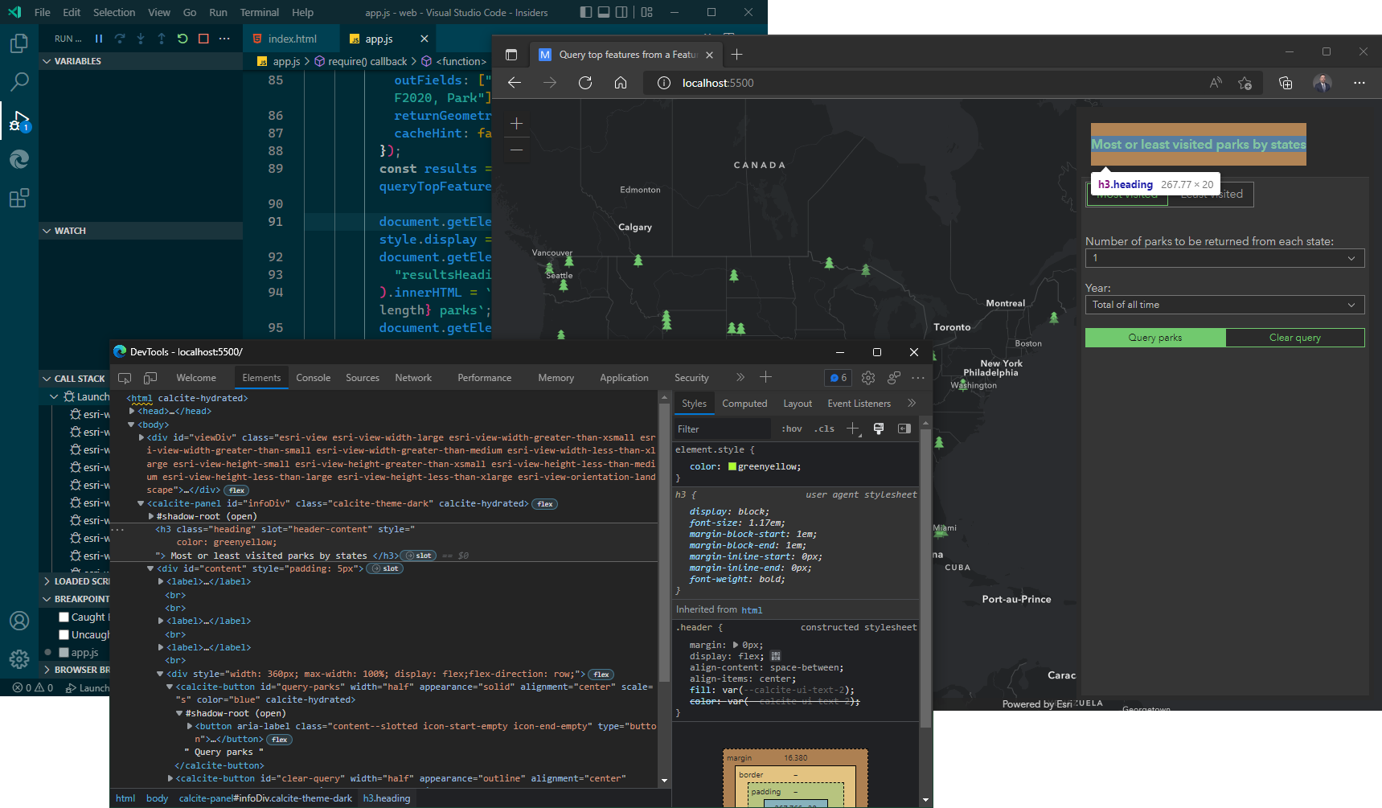Zoom in on the map with the plus icon
This screenshot has height=808, width=1382.
click(516, 123)
